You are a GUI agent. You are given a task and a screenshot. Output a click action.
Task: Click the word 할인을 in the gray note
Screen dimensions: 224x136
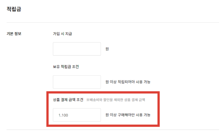coord(108,100)
